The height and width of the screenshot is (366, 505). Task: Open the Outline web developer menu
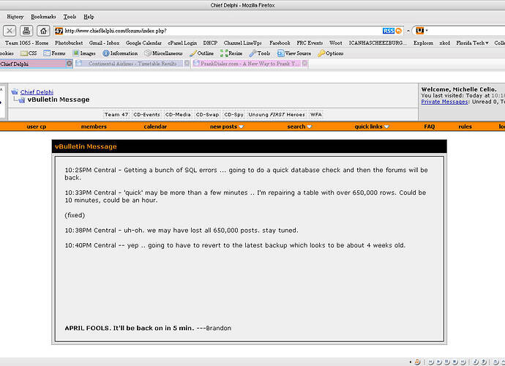click(201, 53)
